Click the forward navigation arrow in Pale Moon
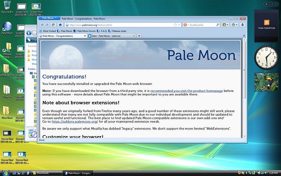Screen dimensions: 281x176 coord(47,25)
